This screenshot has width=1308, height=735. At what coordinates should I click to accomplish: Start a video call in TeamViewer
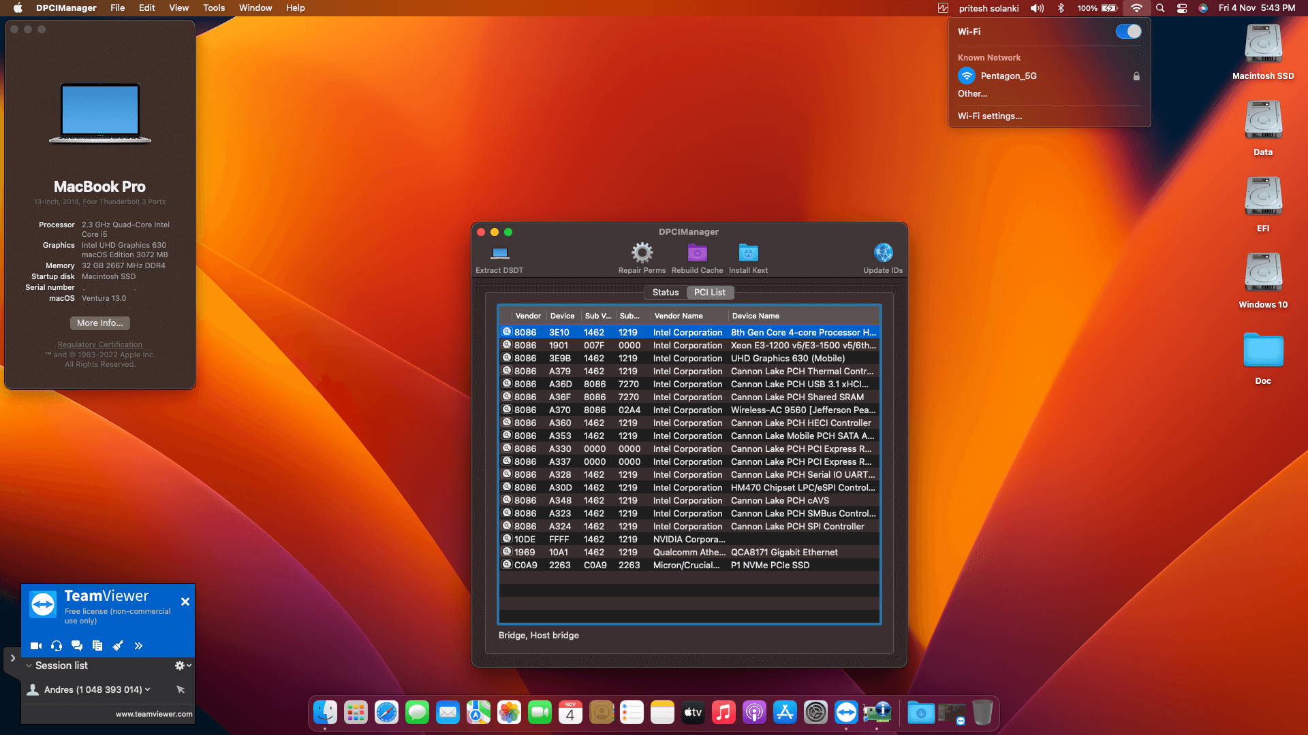coord(36,645)
